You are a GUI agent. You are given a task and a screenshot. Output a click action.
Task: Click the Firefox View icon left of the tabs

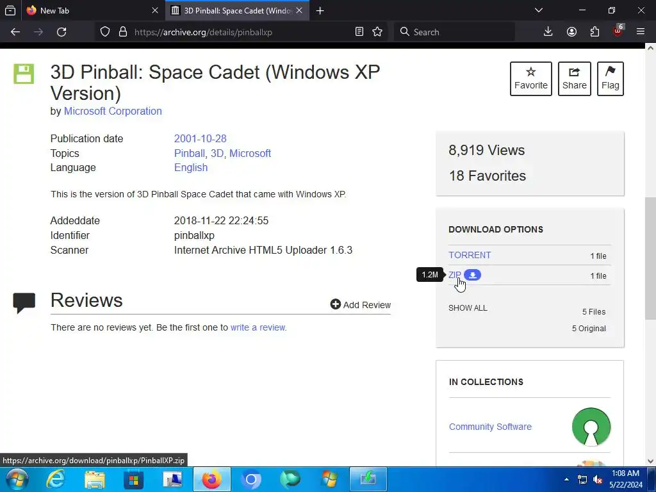(10, 10)
